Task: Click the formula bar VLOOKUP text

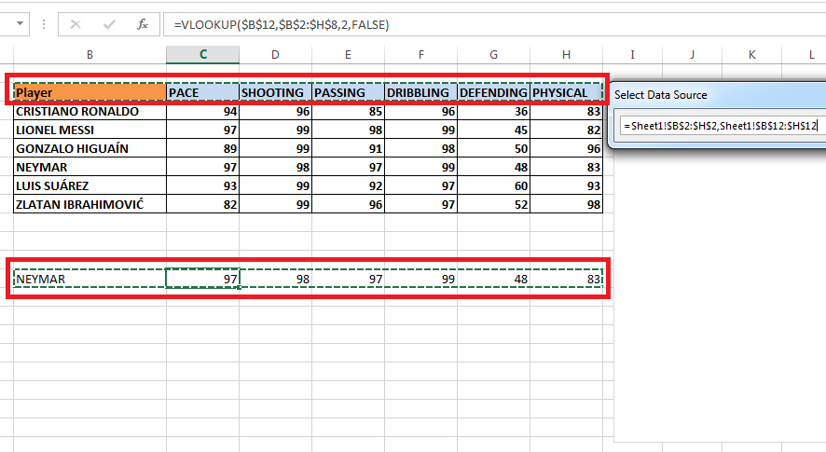Action: coord(282,25)
